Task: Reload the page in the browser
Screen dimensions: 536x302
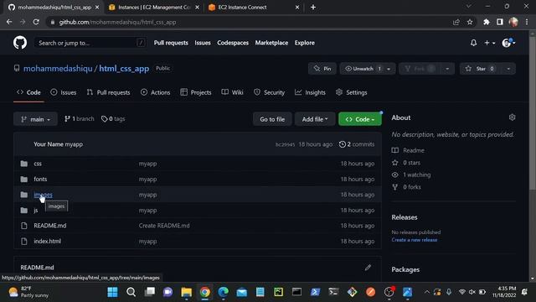Action: click(x=36, y=22)
